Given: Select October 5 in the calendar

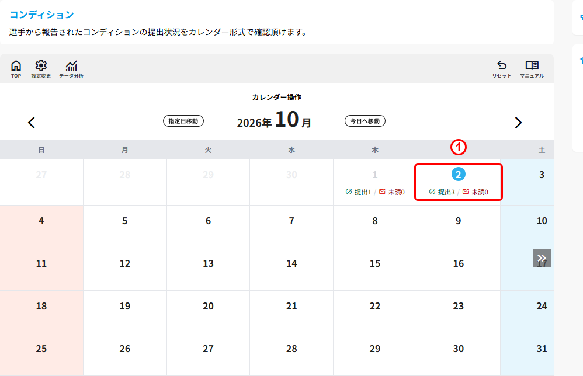Looking at the screenshot, I should point(125,221).
